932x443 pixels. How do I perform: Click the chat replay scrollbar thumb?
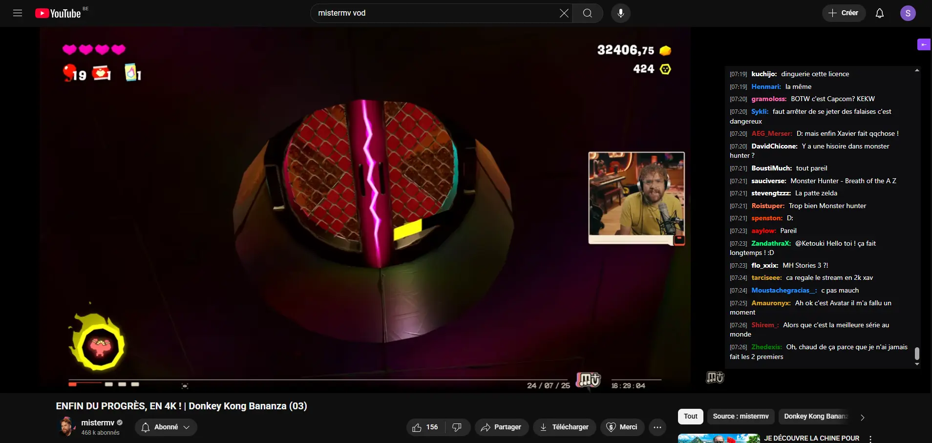(x=917, y=353)
